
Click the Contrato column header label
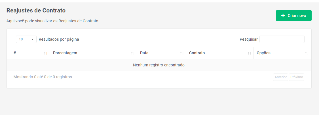pos(197,53)
